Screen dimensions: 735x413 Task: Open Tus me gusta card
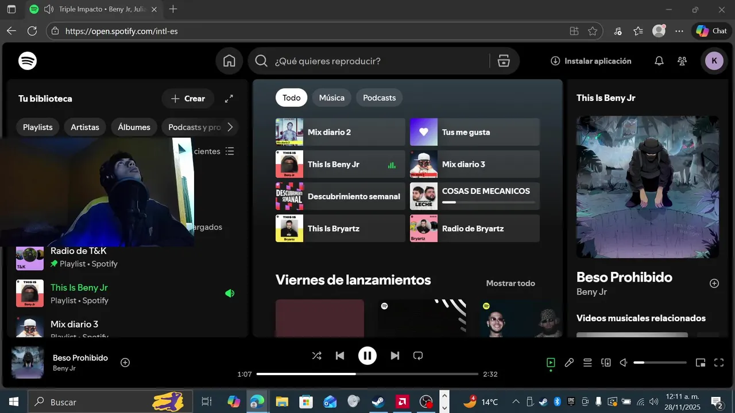coord(475,132)
